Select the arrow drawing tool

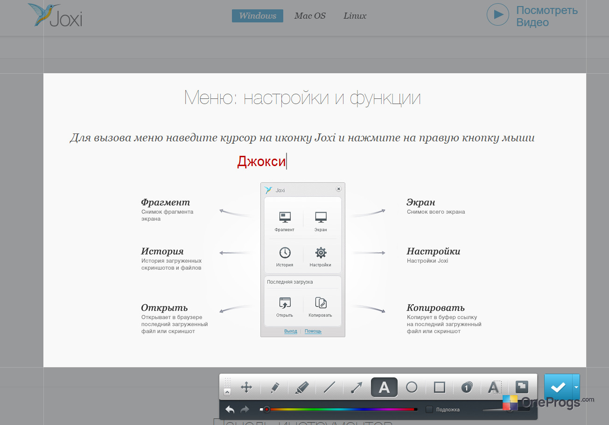(x=357, y=387)
